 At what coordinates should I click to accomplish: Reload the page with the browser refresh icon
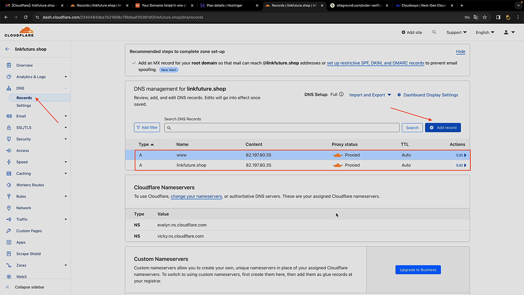(x=26, y=17)
